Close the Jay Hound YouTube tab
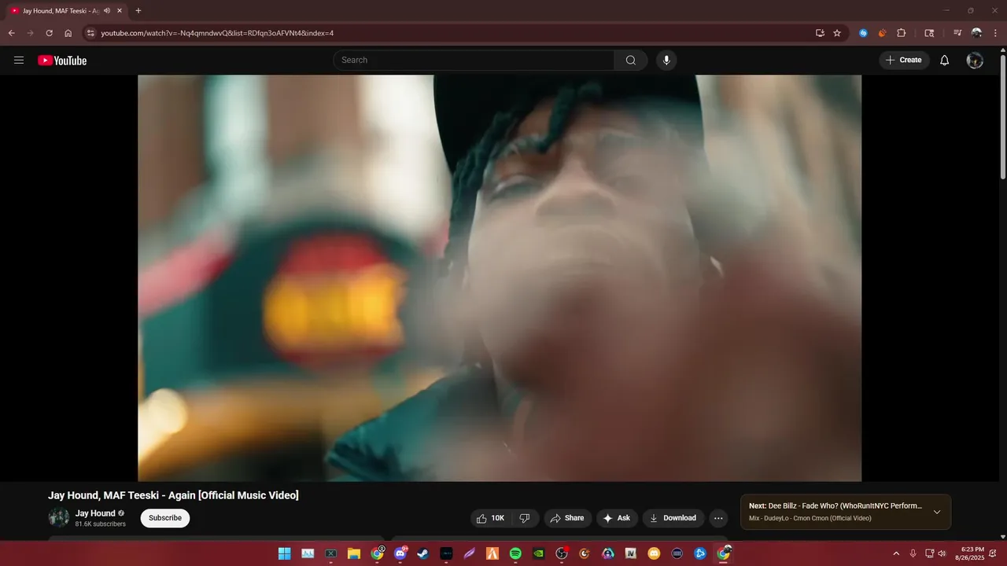This screenshot has height=566, width=1007. 120,11
